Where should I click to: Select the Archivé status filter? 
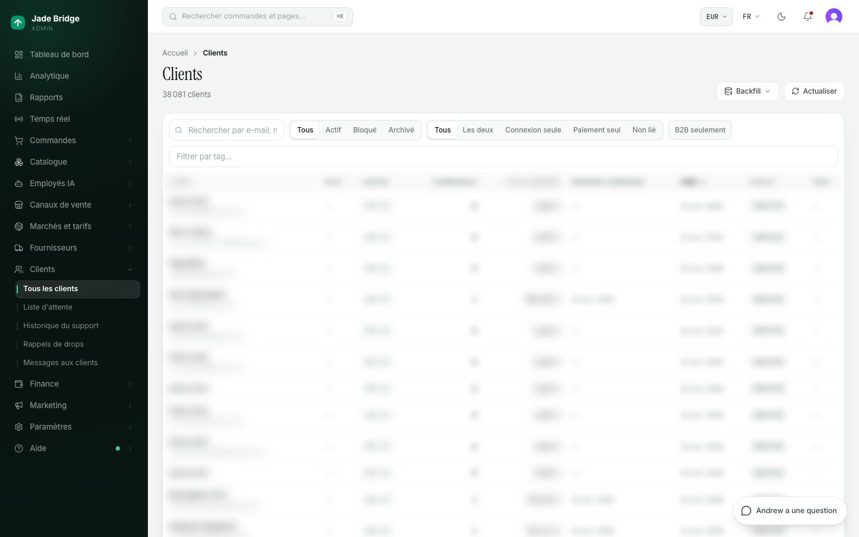click(401, 130)
